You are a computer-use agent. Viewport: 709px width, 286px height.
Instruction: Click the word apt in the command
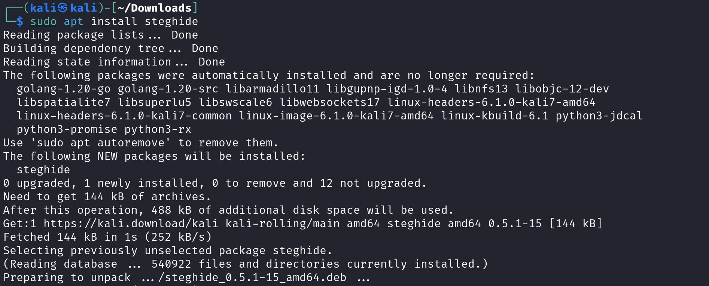73,21
